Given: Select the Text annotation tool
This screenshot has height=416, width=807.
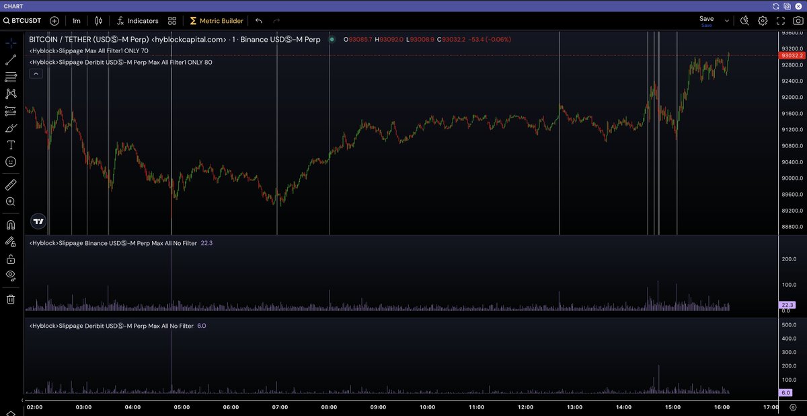Looking at the screenshot, I should (11, 145).
